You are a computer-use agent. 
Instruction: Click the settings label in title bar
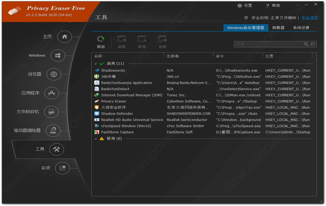point(248,6)
